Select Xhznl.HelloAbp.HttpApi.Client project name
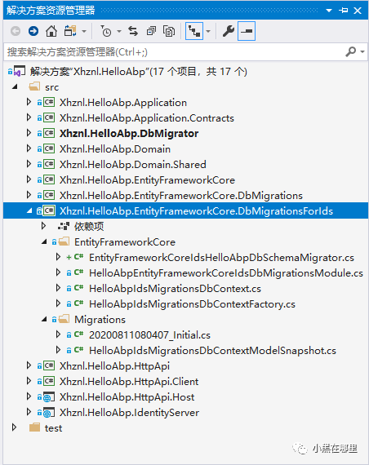 129,382
